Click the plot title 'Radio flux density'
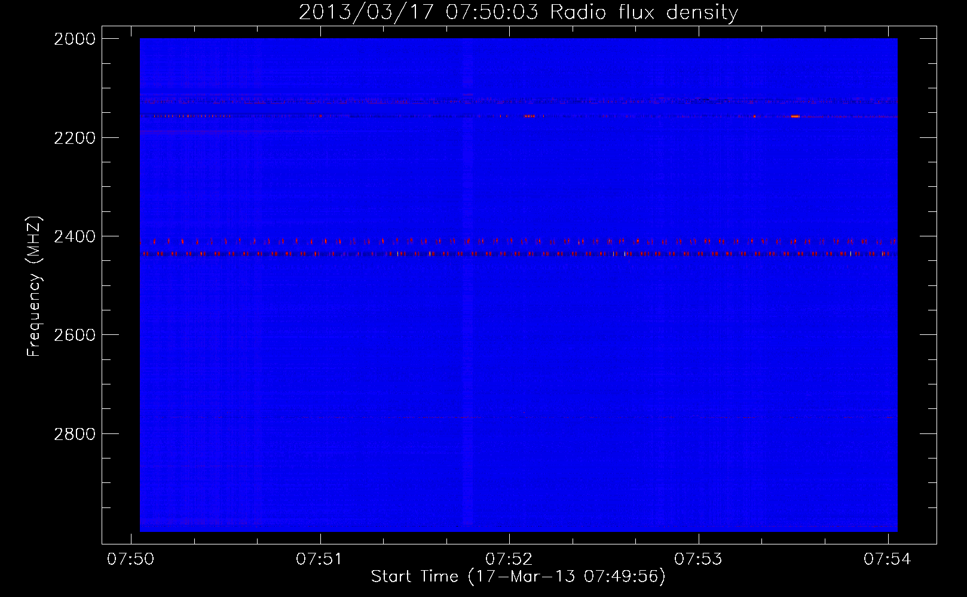This screenshot has width=967, height=597. click(644, 12)
